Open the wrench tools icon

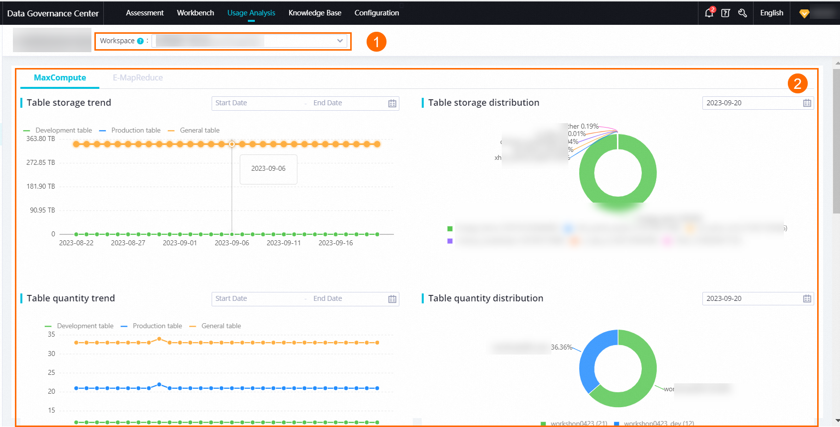tap(743, 13)
